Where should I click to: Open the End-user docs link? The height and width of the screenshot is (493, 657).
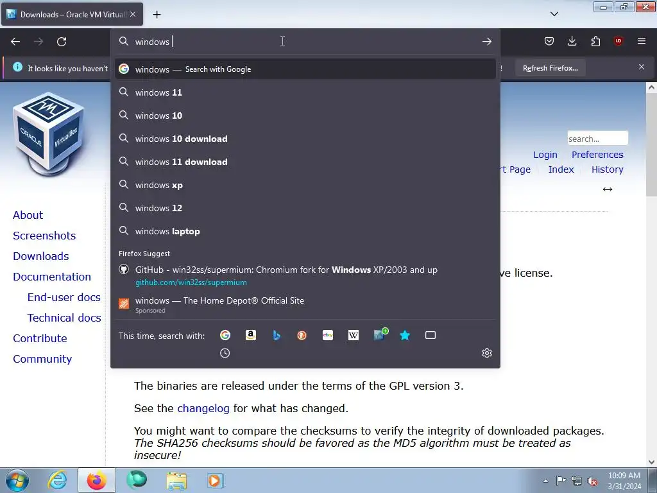64,297
